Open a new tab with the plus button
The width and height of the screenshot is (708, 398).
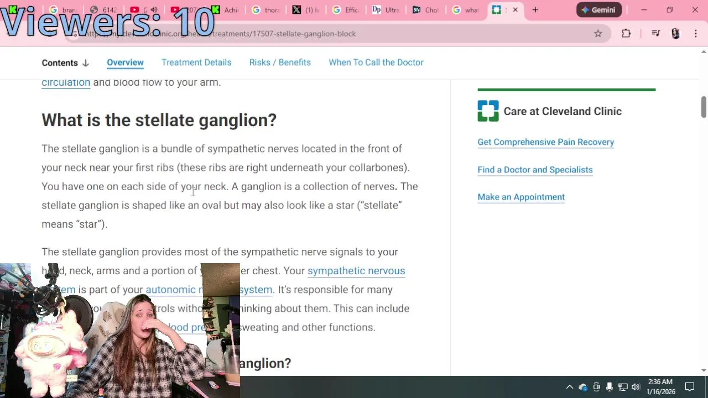click(x=535, y=10)
